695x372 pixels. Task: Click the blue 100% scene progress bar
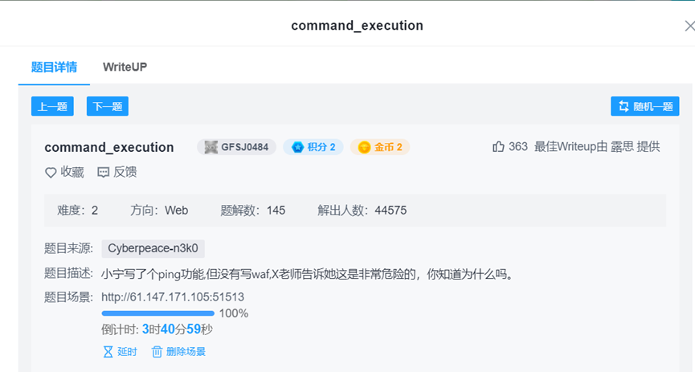coord(157,313)
